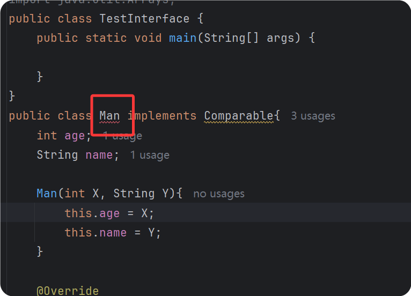Place cursor on red-underlined Man class name

(109, 116)
